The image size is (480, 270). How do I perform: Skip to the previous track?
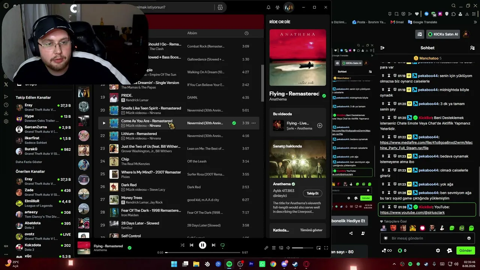coord(192,245)
